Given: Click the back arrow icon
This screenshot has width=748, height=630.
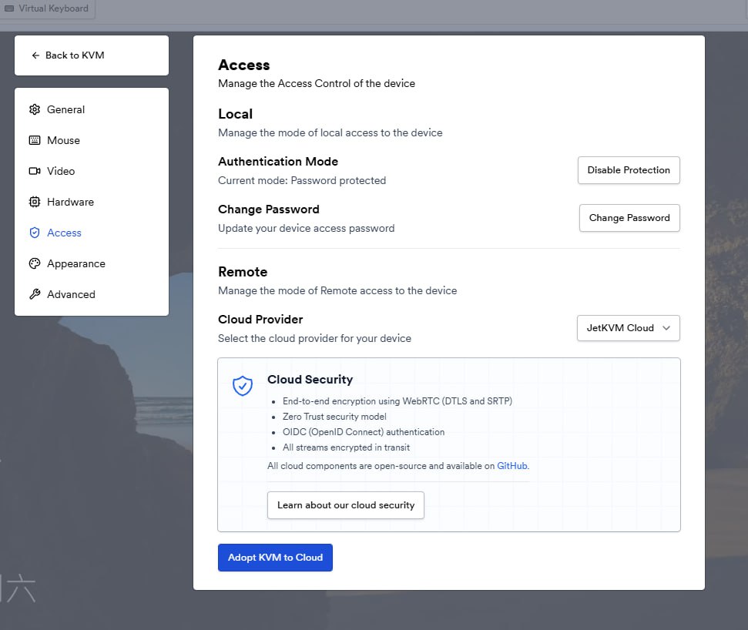Looking at the screenshot, I should click(x=35, y=55).
